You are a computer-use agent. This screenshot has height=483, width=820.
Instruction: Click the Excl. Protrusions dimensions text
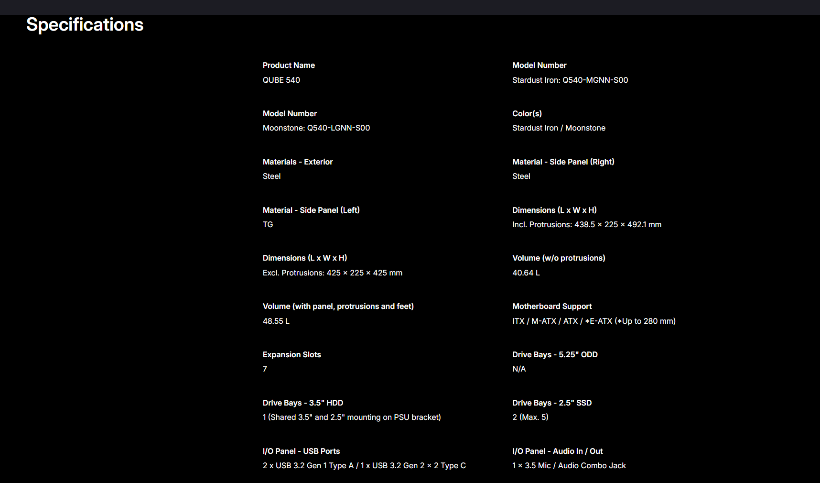click(333, 273)
